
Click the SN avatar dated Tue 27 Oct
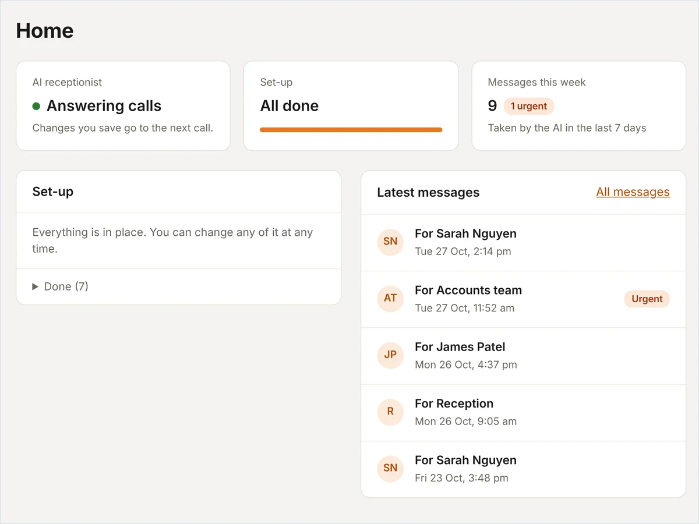(390, 241)
